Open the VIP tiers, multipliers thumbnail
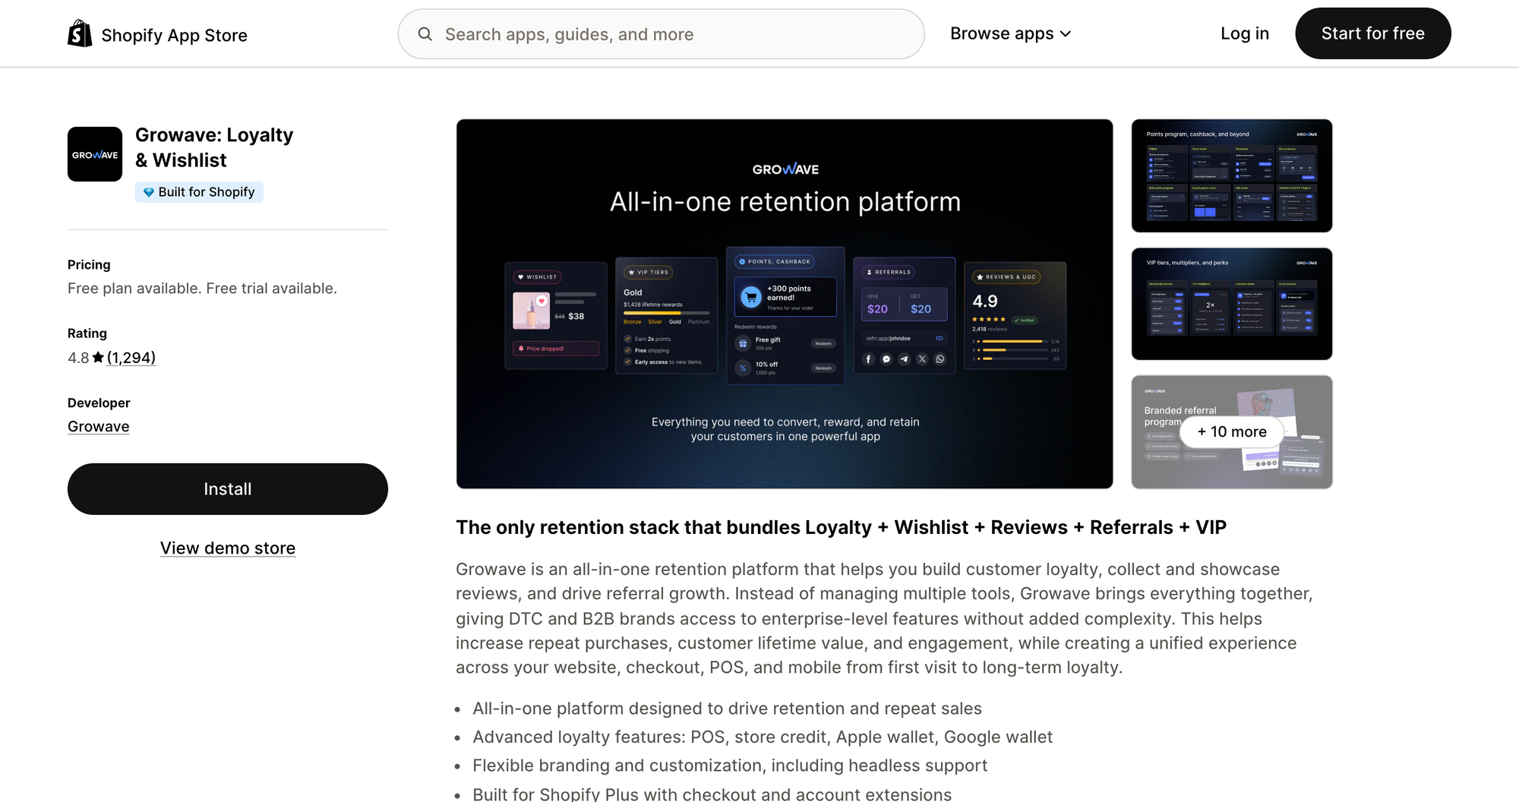Image resolution: width=1519 pixels, height=802 pixels. coord(1232,304)
